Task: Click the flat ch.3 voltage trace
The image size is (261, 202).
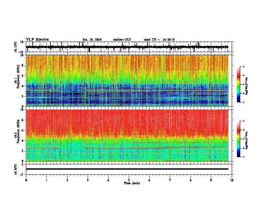Action: (x=127, y=169)
